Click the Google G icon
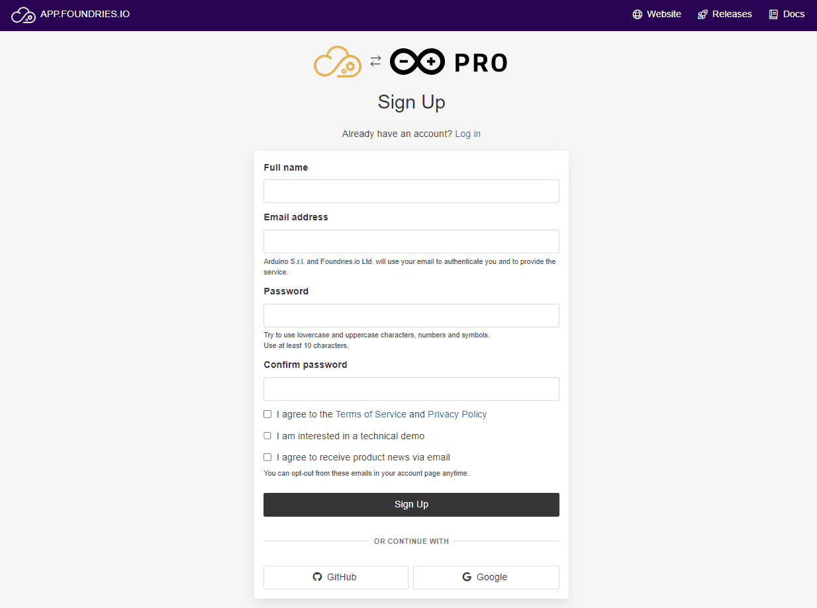 [467, 577]
